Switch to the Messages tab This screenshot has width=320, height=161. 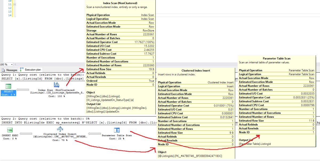point(10,70)
